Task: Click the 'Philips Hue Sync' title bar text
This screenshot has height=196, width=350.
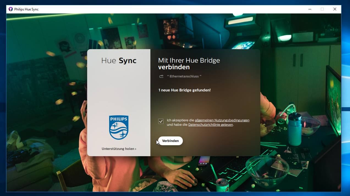Action: [26, 9]
